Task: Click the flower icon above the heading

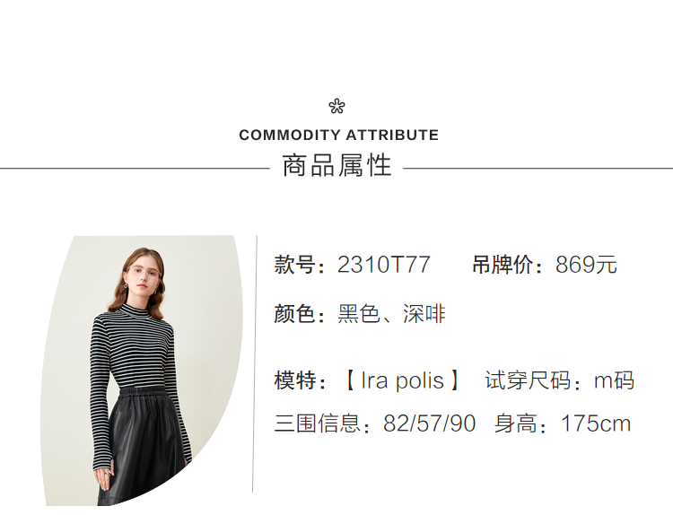Action: click(336, 107)
